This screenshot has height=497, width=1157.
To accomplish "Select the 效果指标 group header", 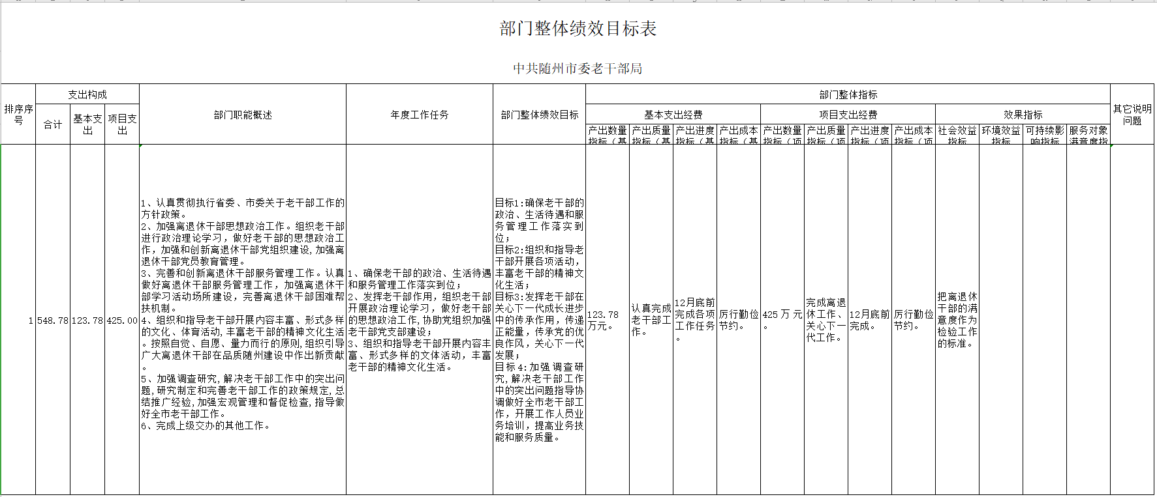I will 1023,115.
